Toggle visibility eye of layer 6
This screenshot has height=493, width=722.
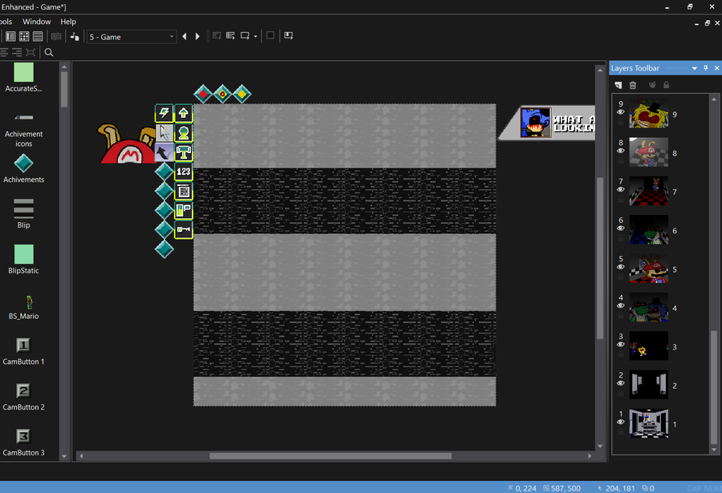point(621,228)
